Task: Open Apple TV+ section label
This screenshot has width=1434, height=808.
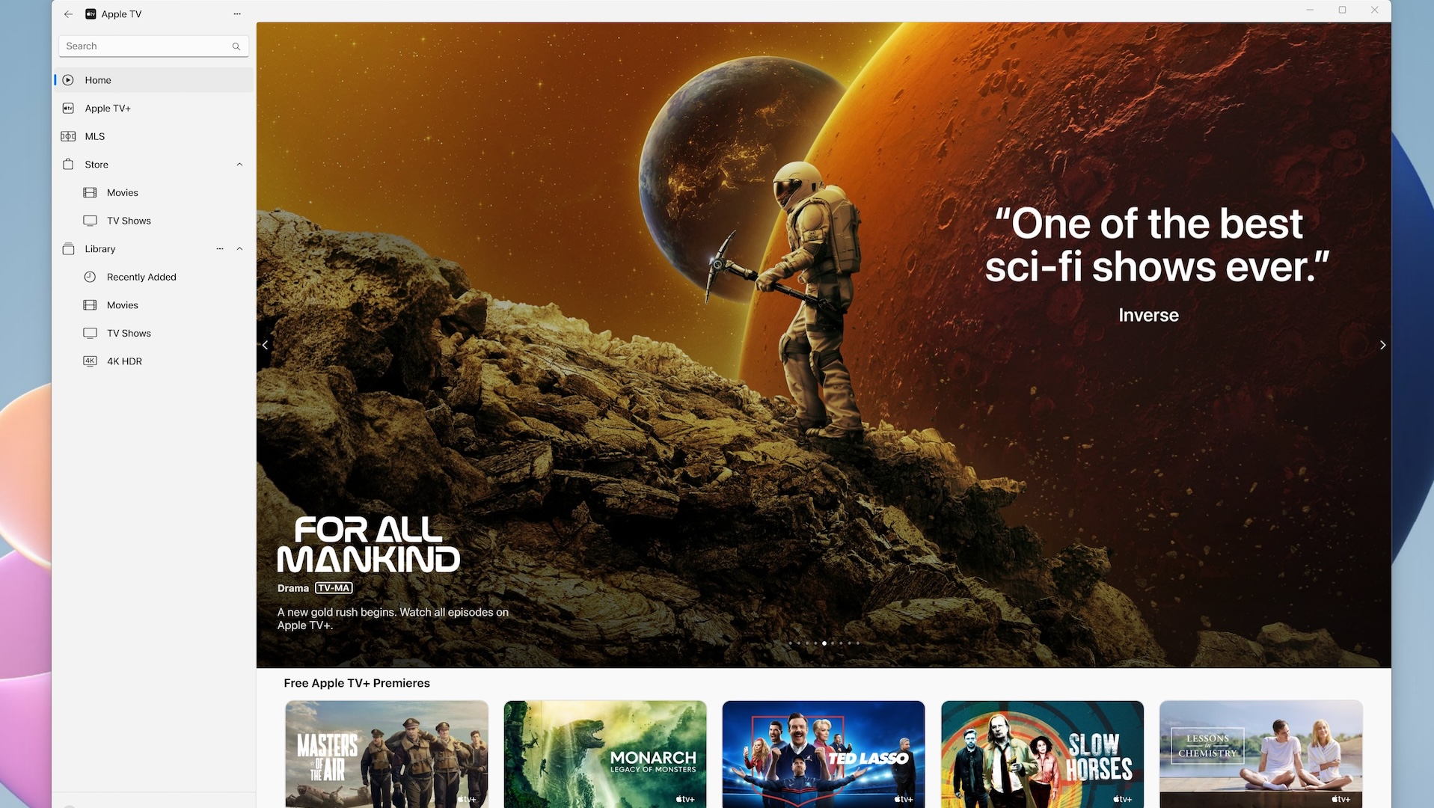Action: click(108, 108)
